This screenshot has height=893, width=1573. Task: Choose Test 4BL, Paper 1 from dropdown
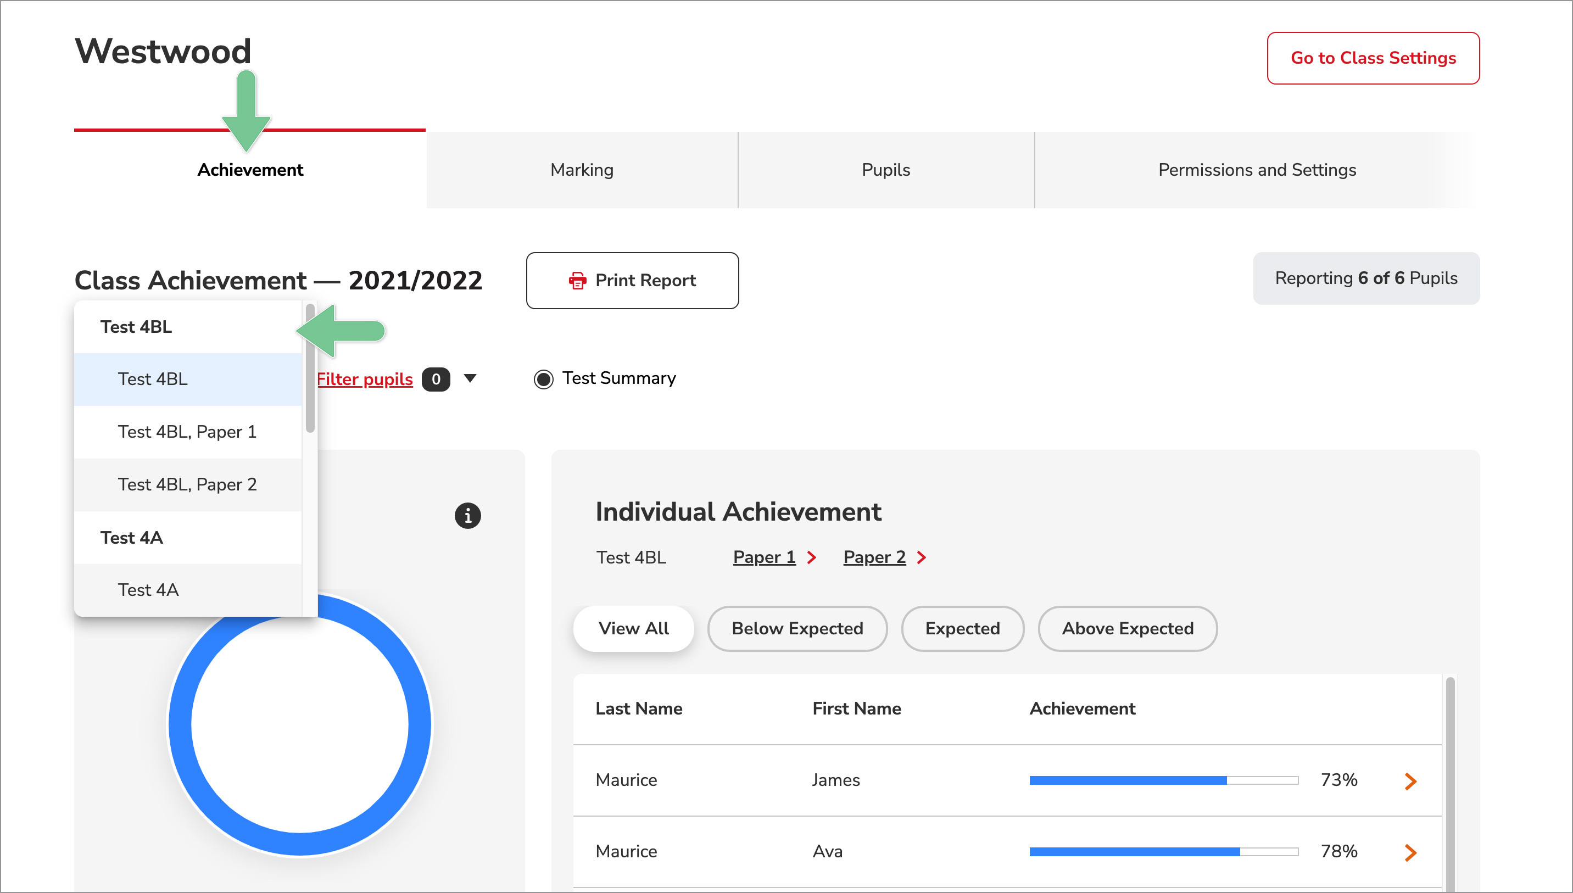[x=187, y=432]
